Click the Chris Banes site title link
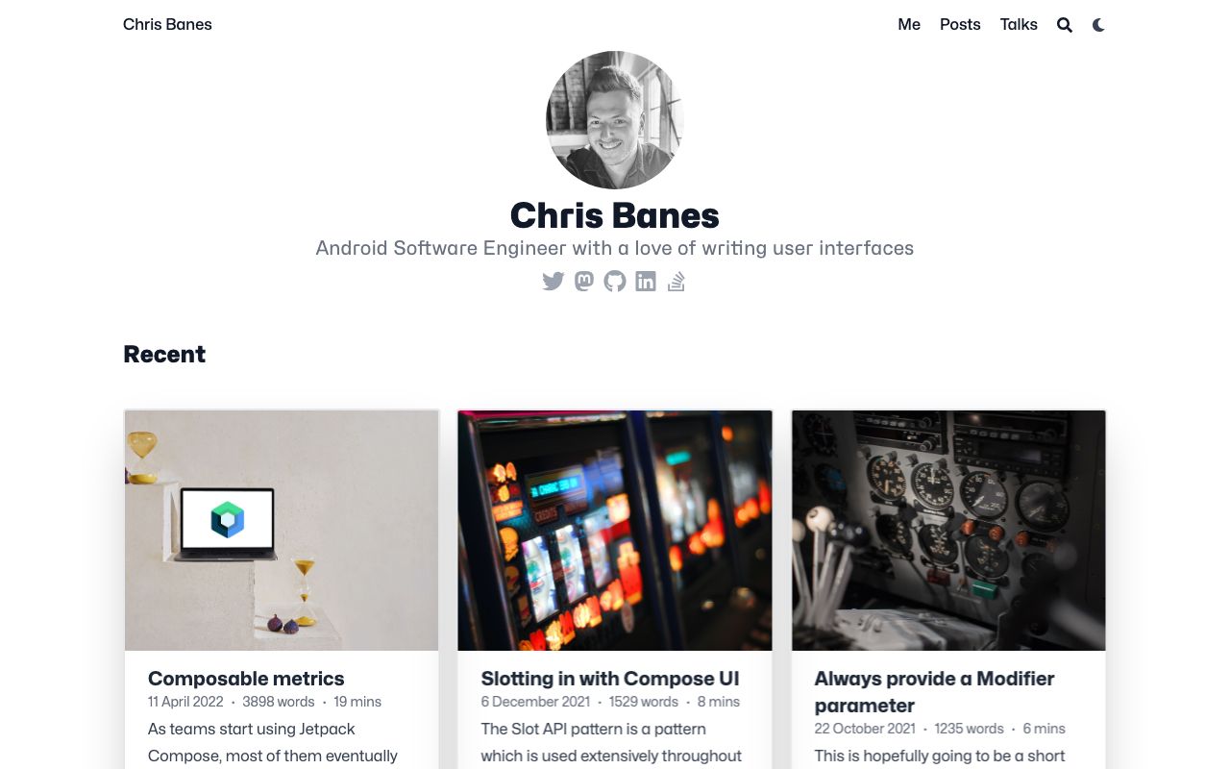1230x769 pixels. point(167,24)
